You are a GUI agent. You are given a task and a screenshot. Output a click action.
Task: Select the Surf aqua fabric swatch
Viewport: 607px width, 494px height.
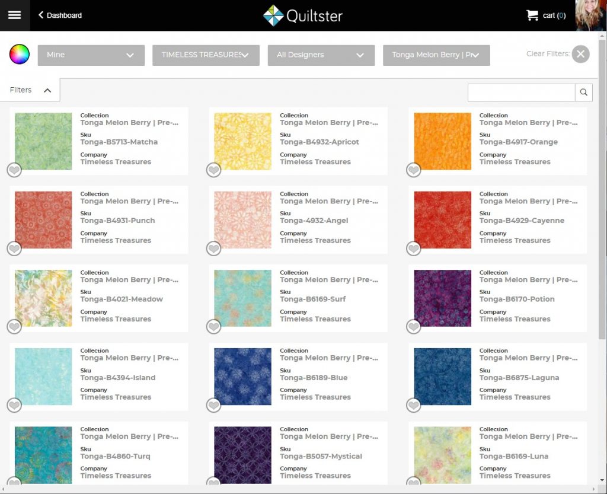point(242,298)
